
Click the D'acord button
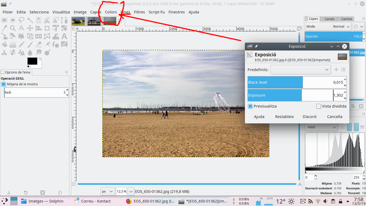[309, 116]
